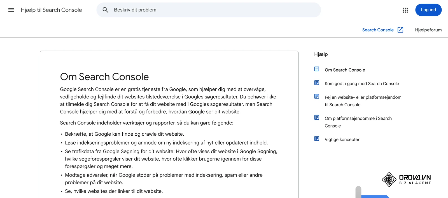Focus the Beskriv dit problem search field

tap(209, 10)
